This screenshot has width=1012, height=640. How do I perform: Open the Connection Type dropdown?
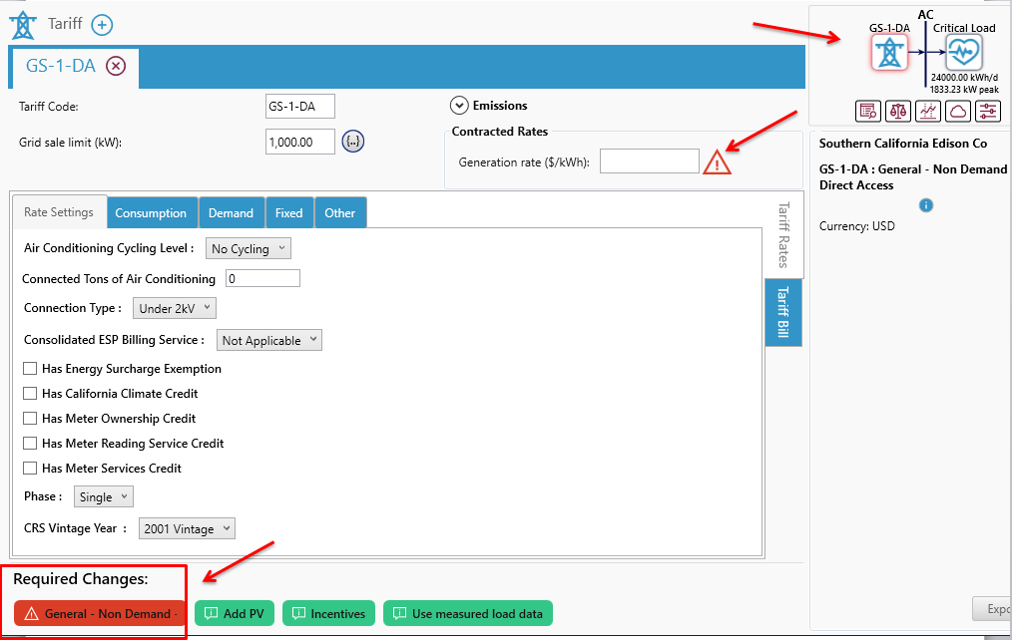(175, 308)
